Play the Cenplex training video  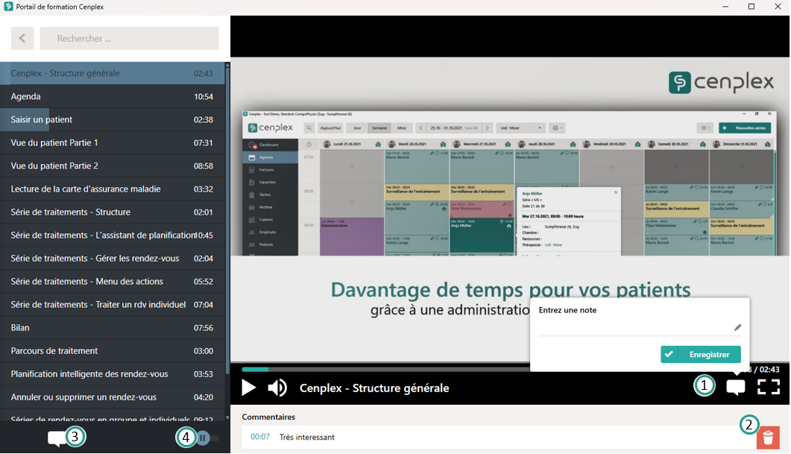249,388
